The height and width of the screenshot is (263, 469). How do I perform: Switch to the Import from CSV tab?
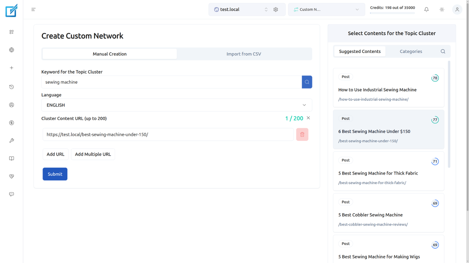[x=244, y=54]
